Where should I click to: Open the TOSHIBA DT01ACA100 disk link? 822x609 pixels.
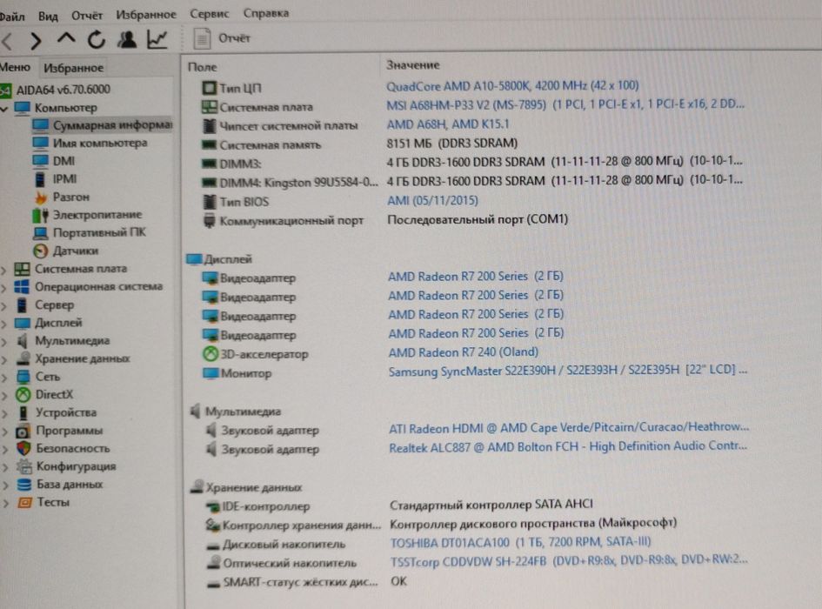[520, 542]
